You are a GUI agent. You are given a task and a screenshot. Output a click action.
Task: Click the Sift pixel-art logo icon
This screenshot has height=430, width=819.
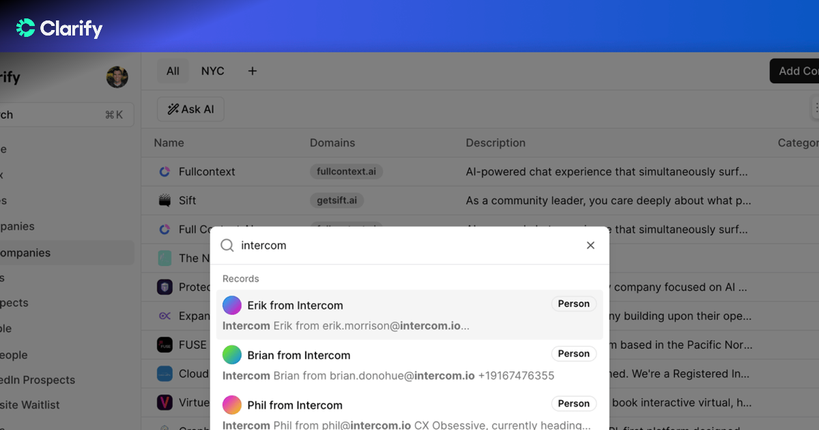pos(164,200)
